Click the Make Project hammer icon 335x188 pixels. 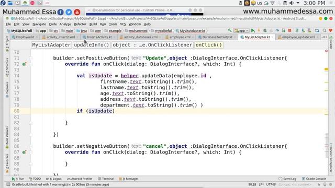230,30
